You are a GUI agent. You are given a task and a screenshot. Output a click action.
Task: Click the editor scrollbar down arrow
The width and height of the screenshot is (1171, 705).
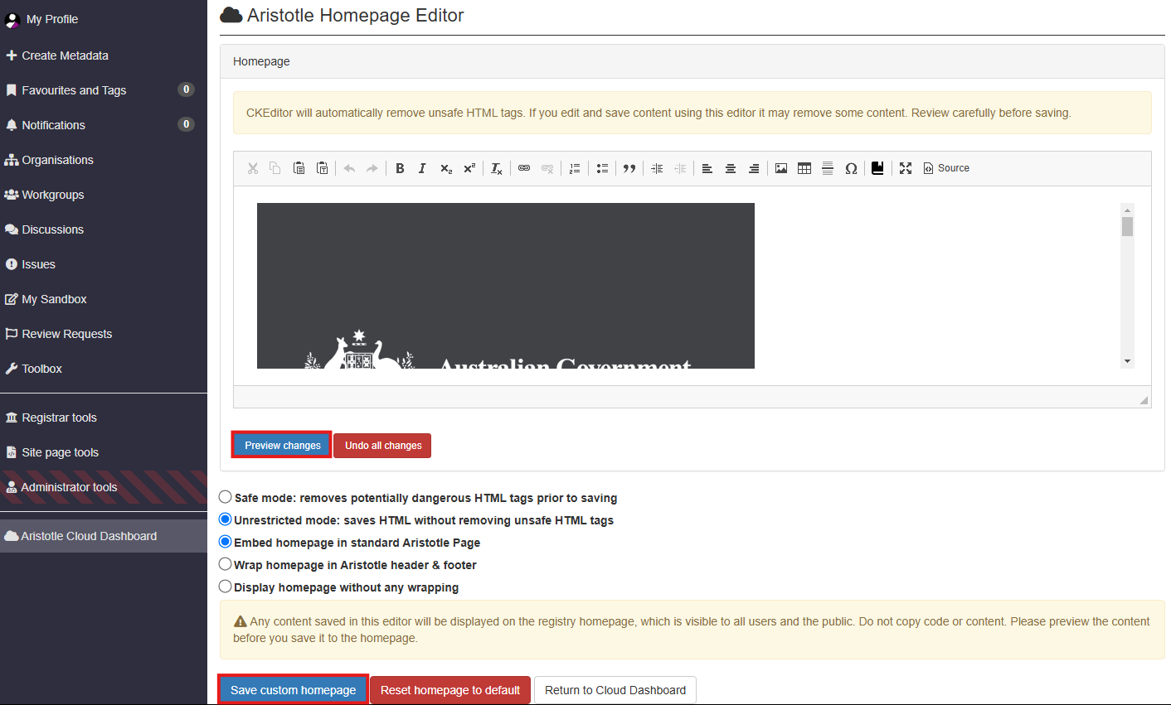[1127, 361]
